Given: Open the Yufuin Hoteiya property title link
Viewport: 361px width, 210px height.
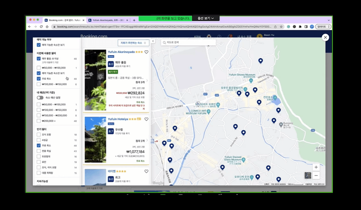Looking at the screenshot, I should 118,119.
